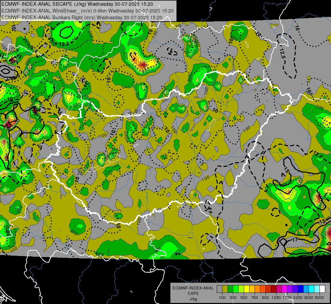Click the white swatch ending the legend
Screen dimensions: 331x304
click(323, 289)
